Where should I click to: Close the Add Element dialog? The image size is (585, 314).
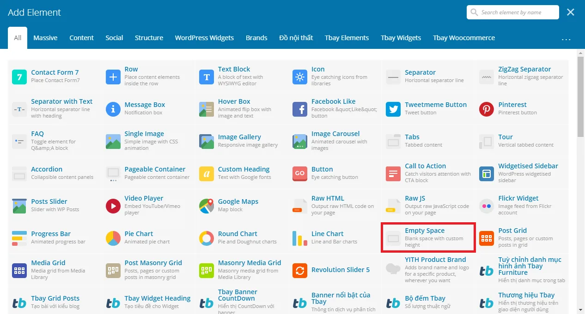(571, 12)
